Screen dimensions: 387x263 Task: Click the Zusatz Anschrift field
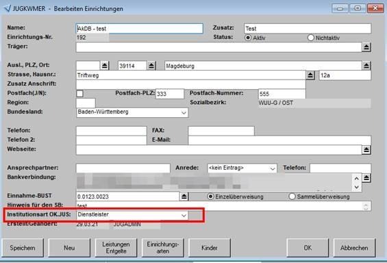point(191,85)
